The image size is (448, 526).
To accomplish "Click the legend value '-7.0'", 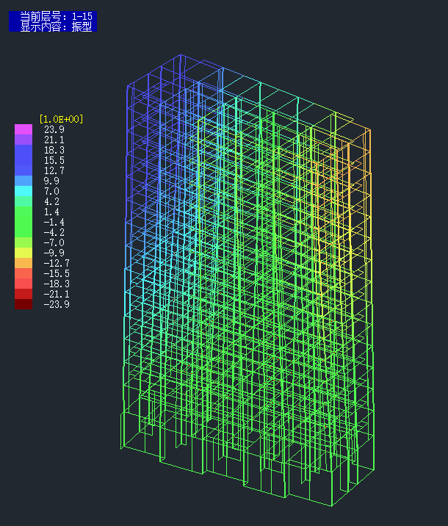I will 54,242.
